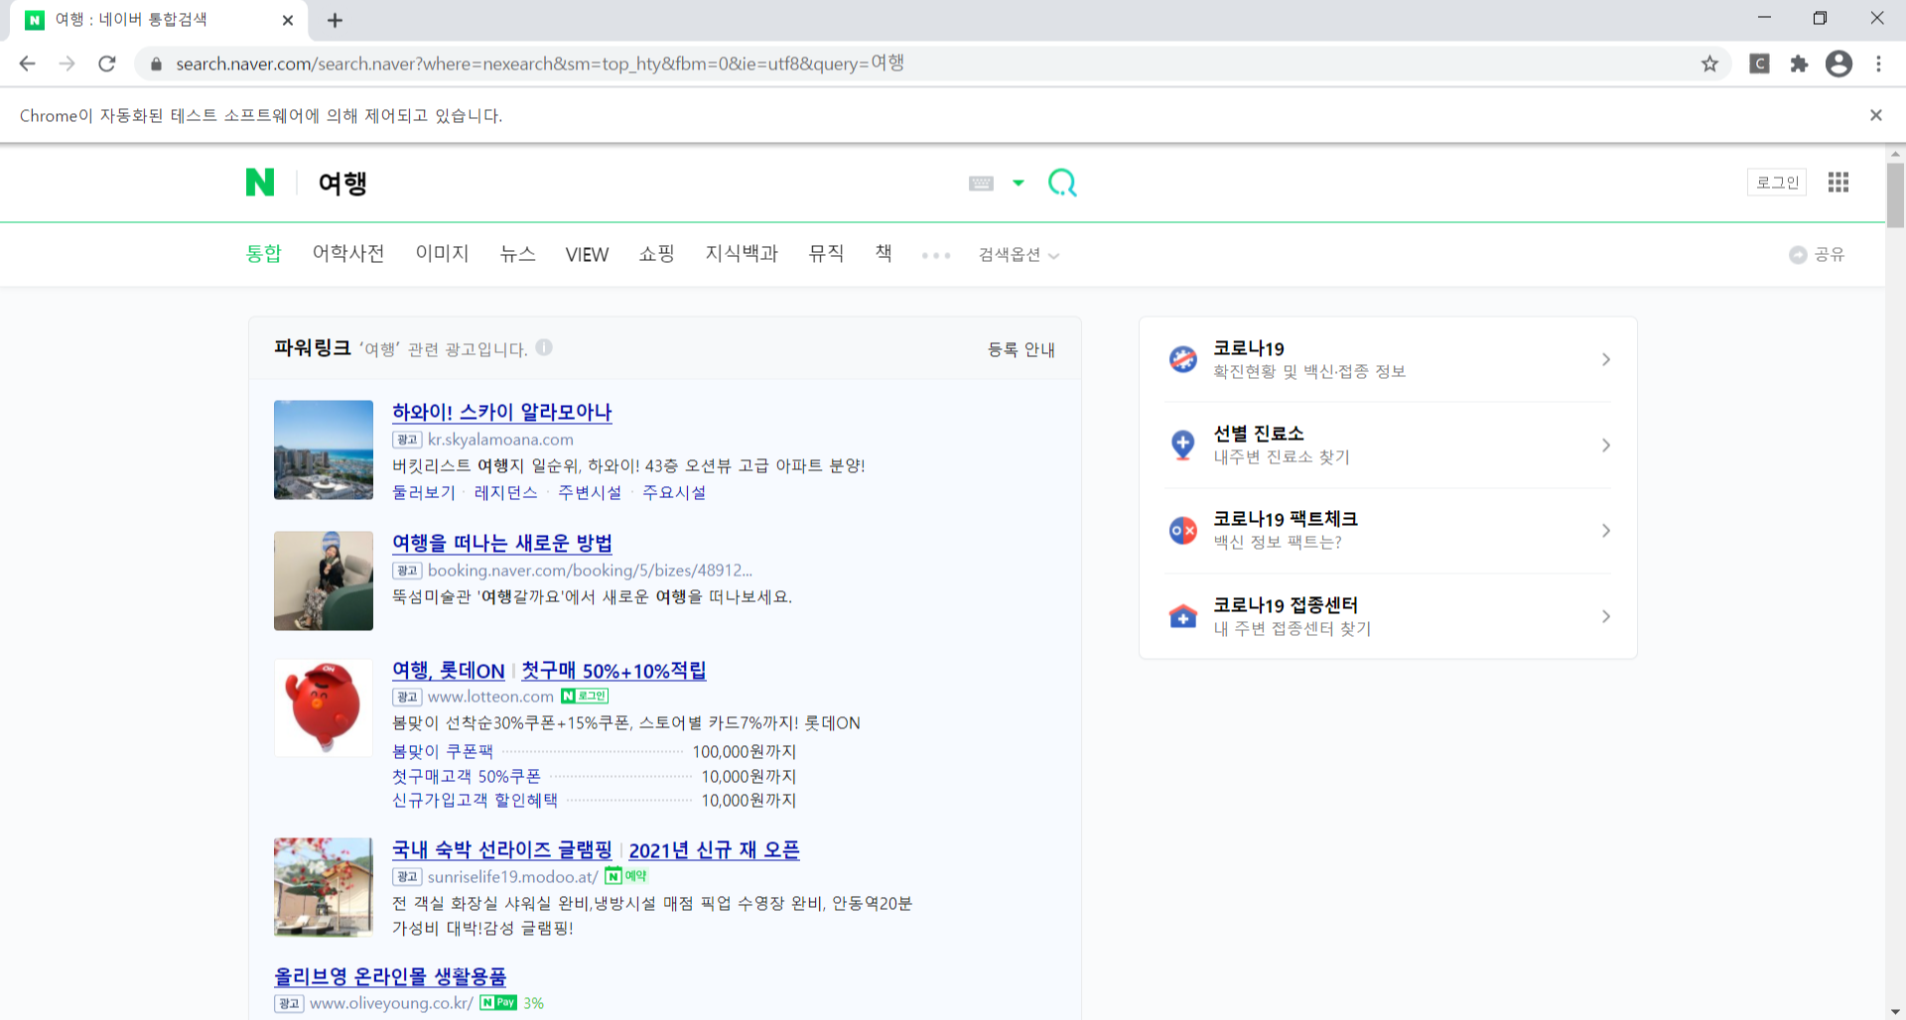
Task: Open the VIEW tab
Action: 587,255
